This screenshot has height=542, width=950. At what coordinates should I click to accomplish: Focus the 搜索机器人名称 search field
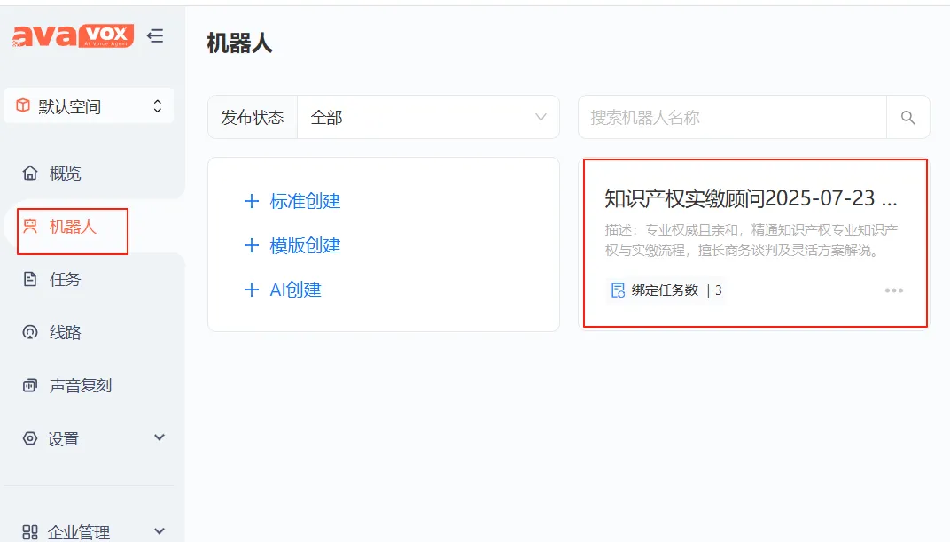(x=732, y=118)
